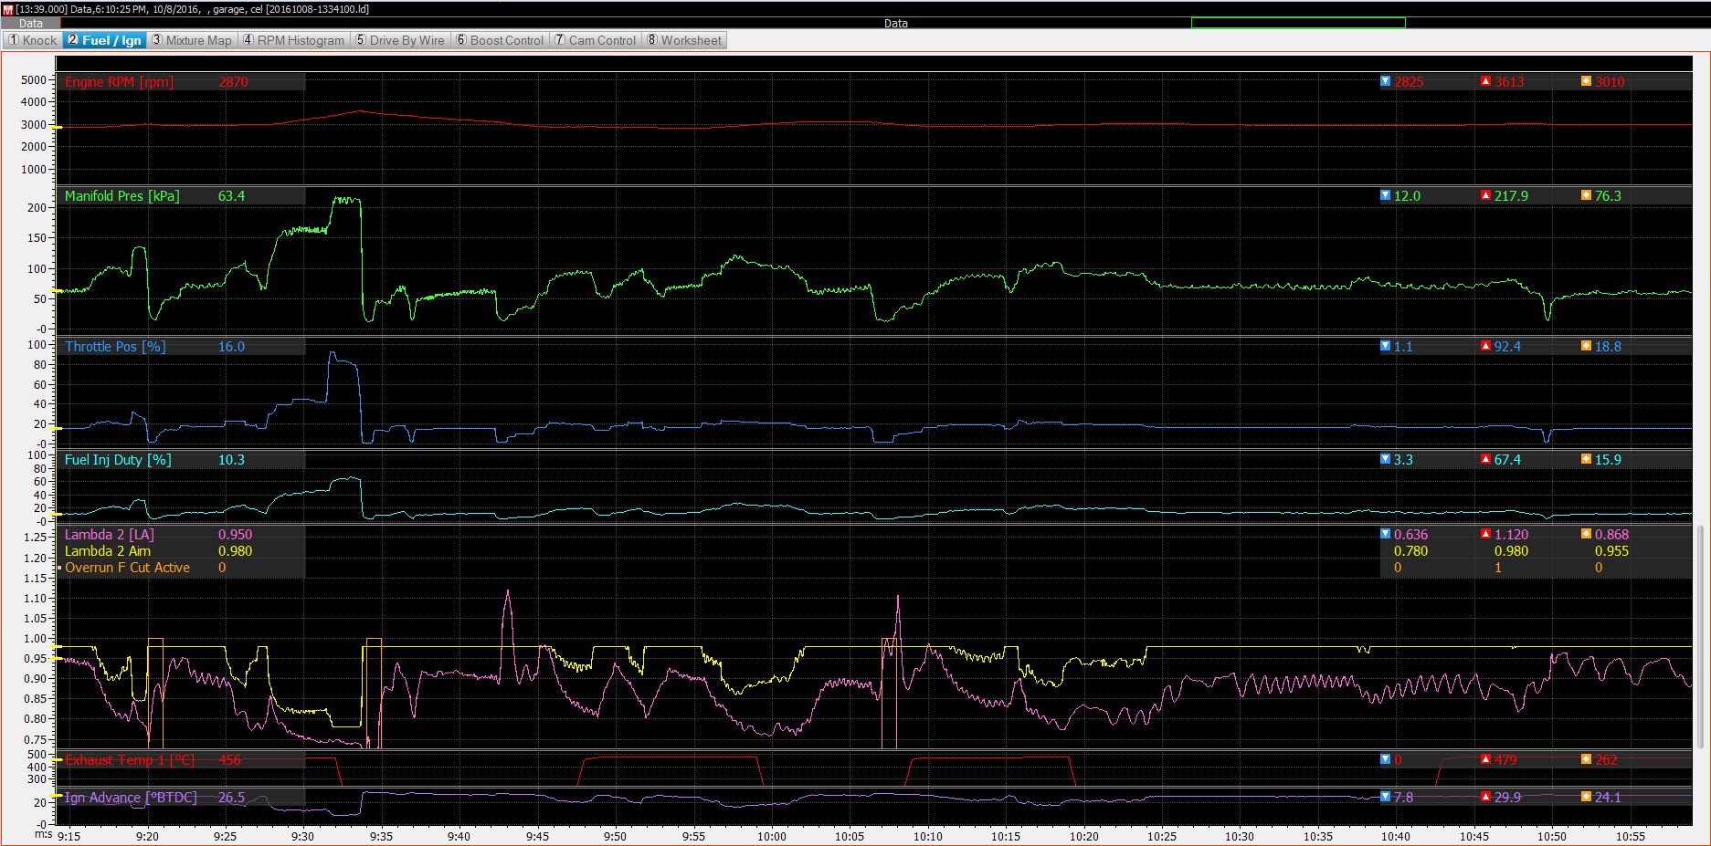Select the Throttle Pos [%] channel label
The image size is (1711, 846).
115,346
